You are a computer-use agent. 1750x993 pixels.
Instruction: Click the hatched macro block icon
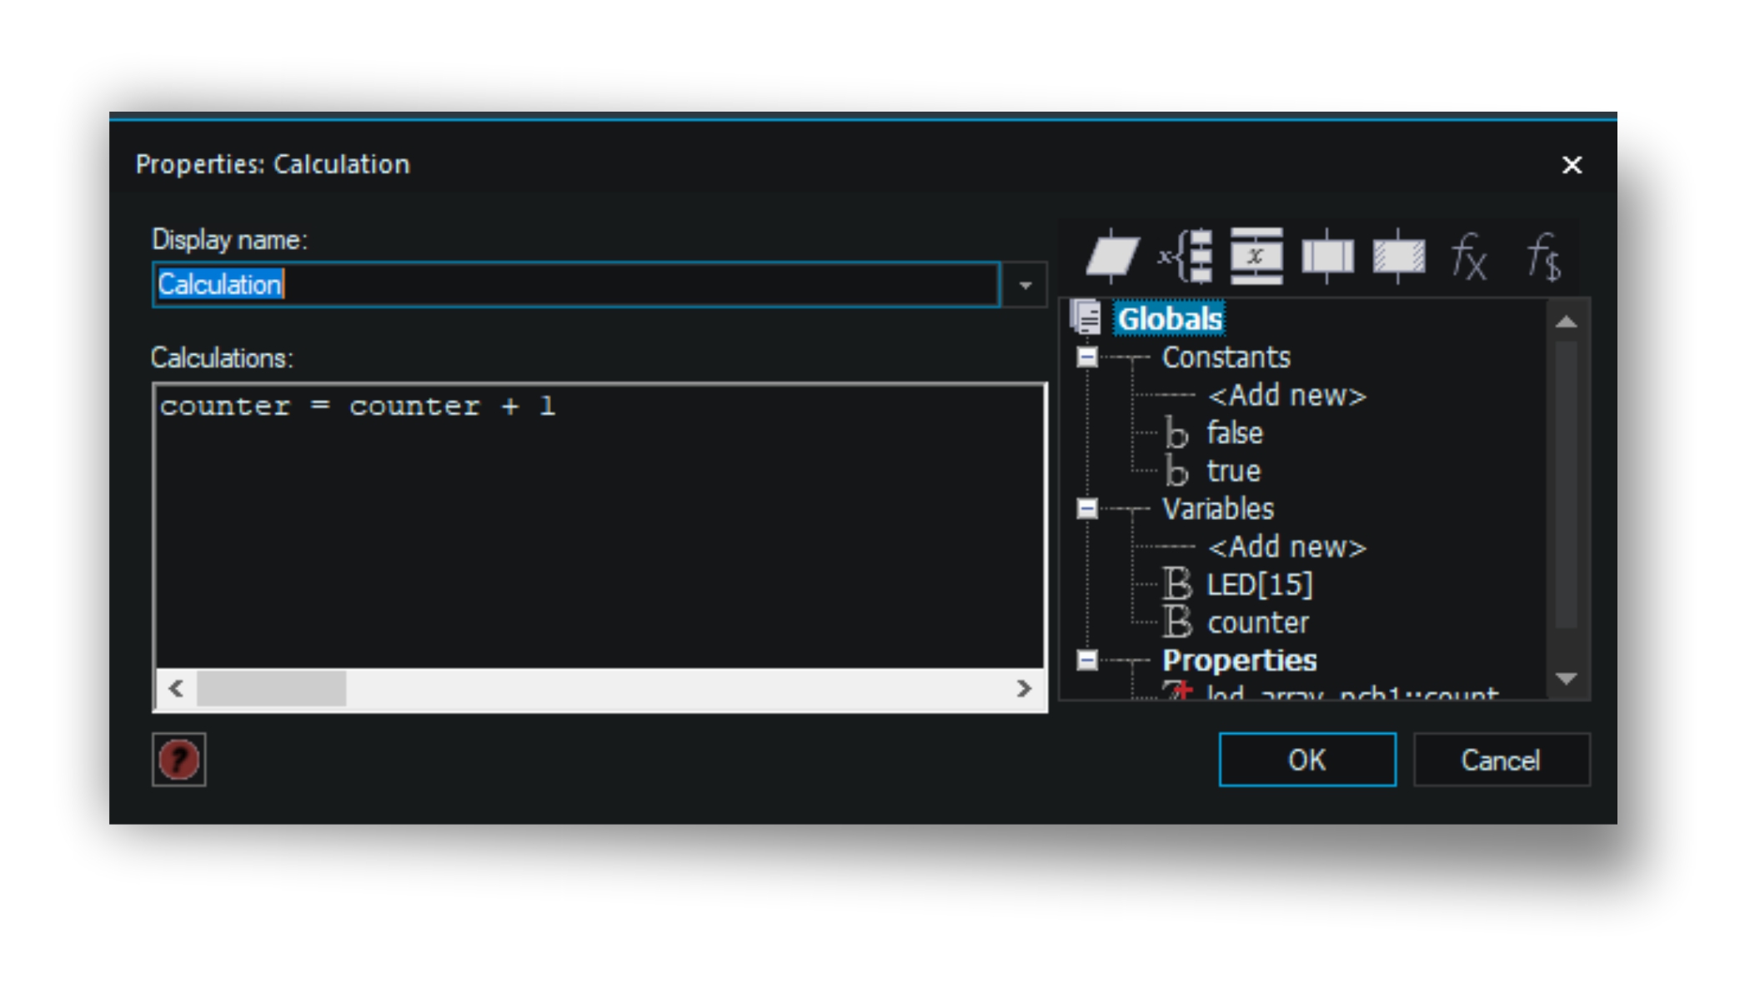[1398, 256]
